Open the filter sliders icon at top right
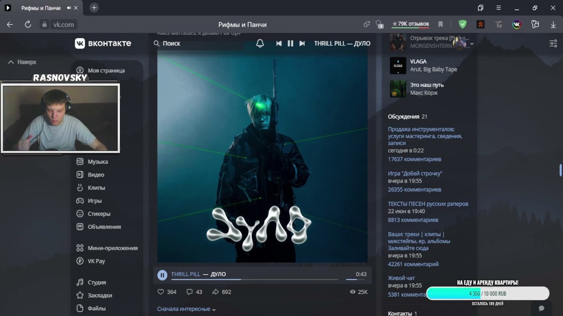Screen dimensions: 563x316 click(553, 43)
